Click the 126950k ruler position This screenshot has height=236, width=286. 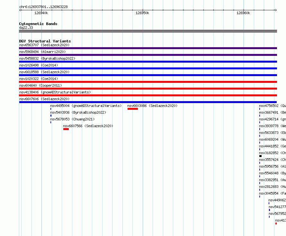[x=142, y=13]
